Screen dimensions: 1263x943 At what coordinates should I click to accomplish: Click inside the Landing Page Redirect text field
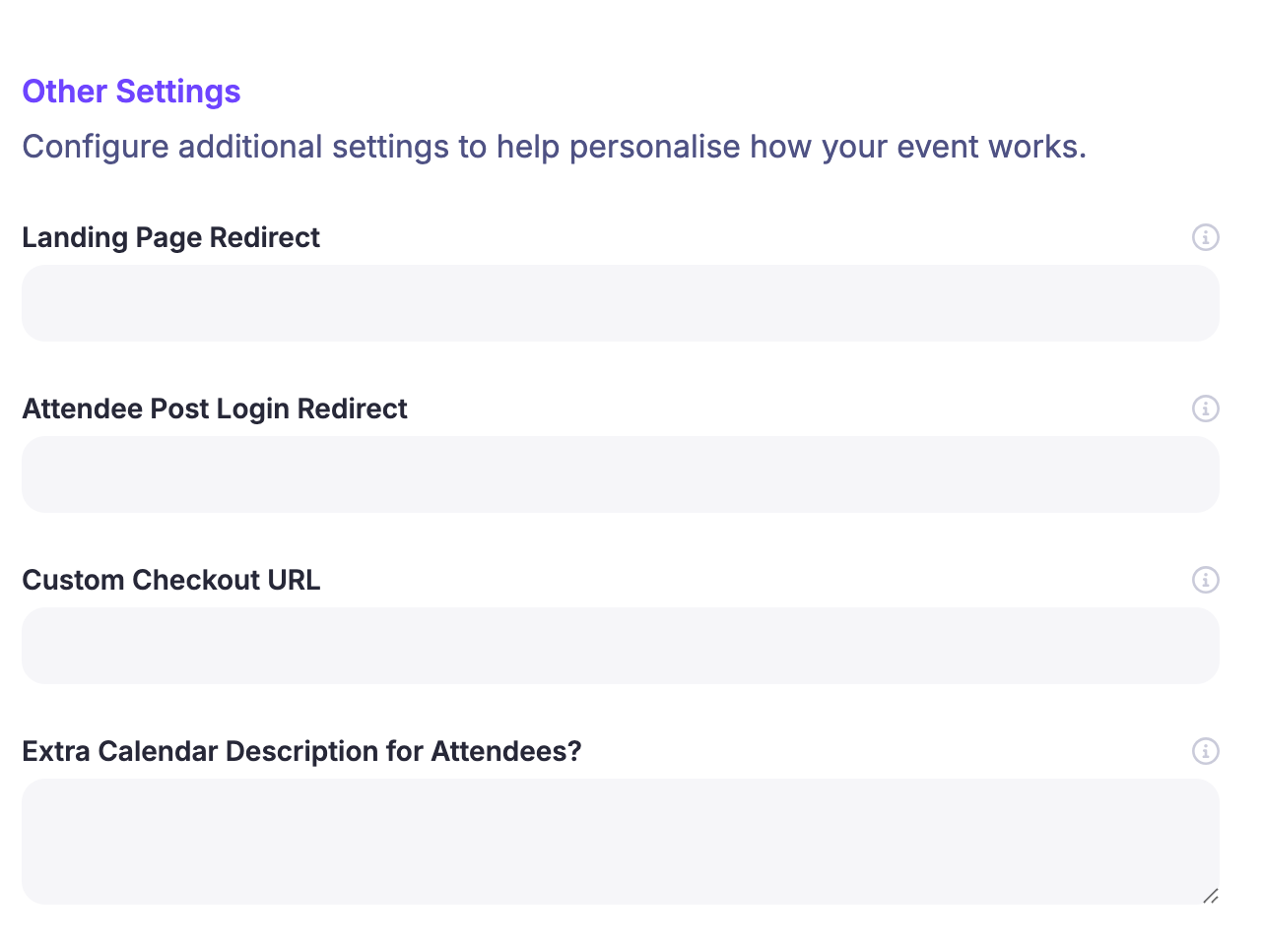621,303
